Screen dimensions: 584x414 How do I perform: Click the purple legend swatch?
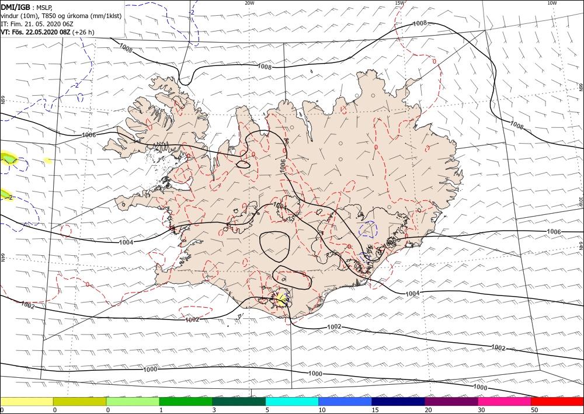coord(451,401)
